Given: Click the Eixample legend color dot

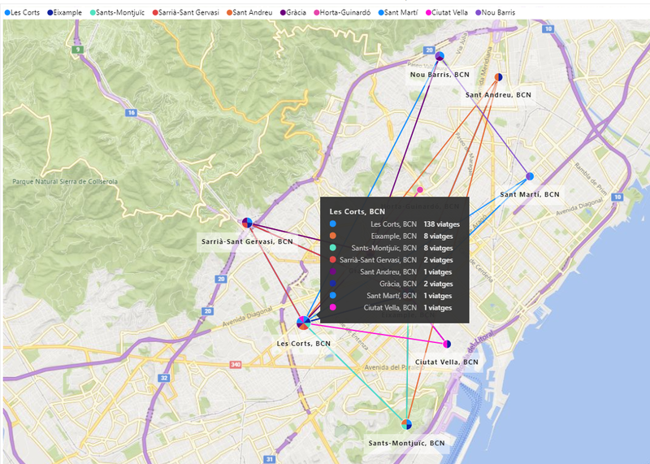Looking at the screenshot, I should [50, 13].
